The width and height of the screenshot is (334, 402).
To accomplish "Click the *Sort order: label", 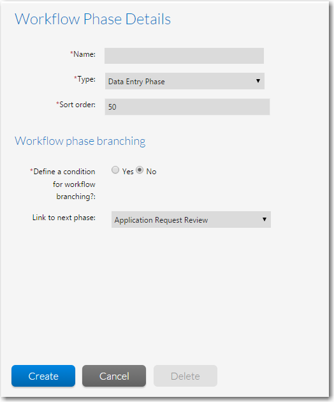I will pyautogui.click(x=76, y=105).
